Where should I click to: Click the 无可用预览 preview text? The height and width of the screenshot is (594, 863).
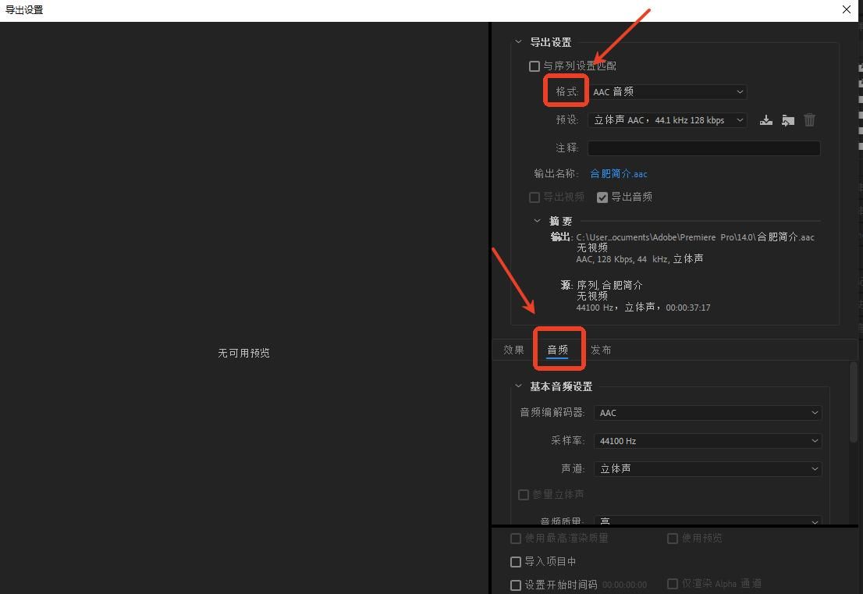pos(243,353)
